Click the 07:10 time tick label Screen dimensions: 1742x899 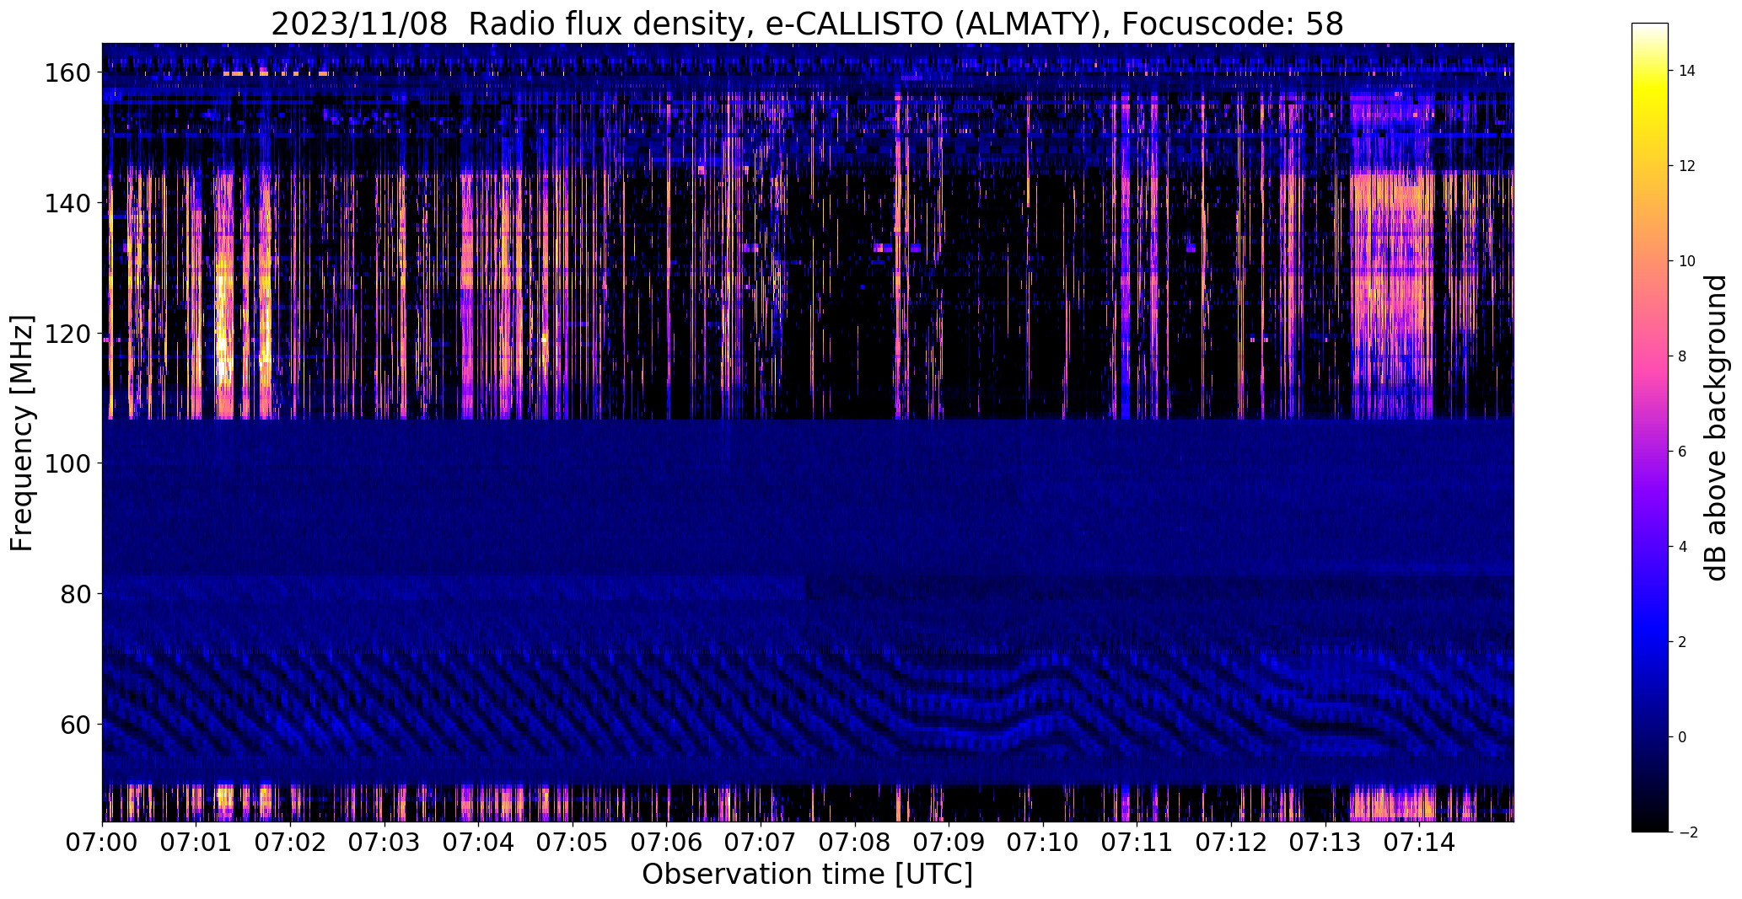click(x=1044, y=842)
